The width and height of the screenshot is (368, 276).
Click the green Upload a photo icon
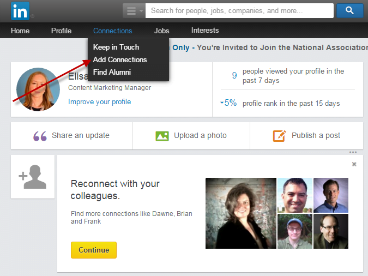162,136
